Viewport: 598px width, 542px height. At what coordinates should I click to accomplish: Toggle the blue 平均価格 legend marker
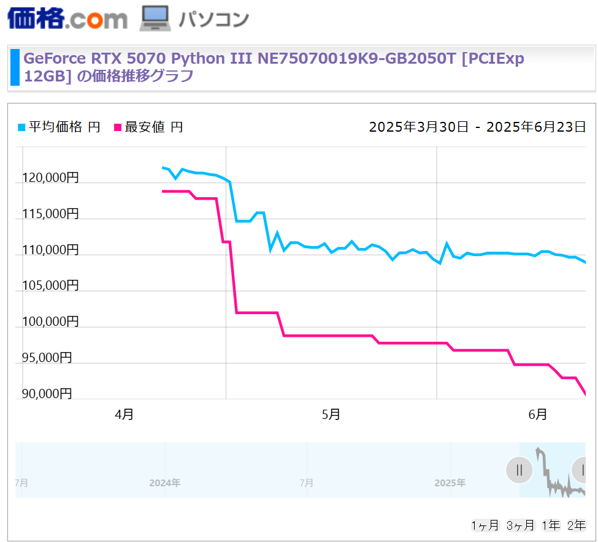pyautogui.click(x=21, y=127)
